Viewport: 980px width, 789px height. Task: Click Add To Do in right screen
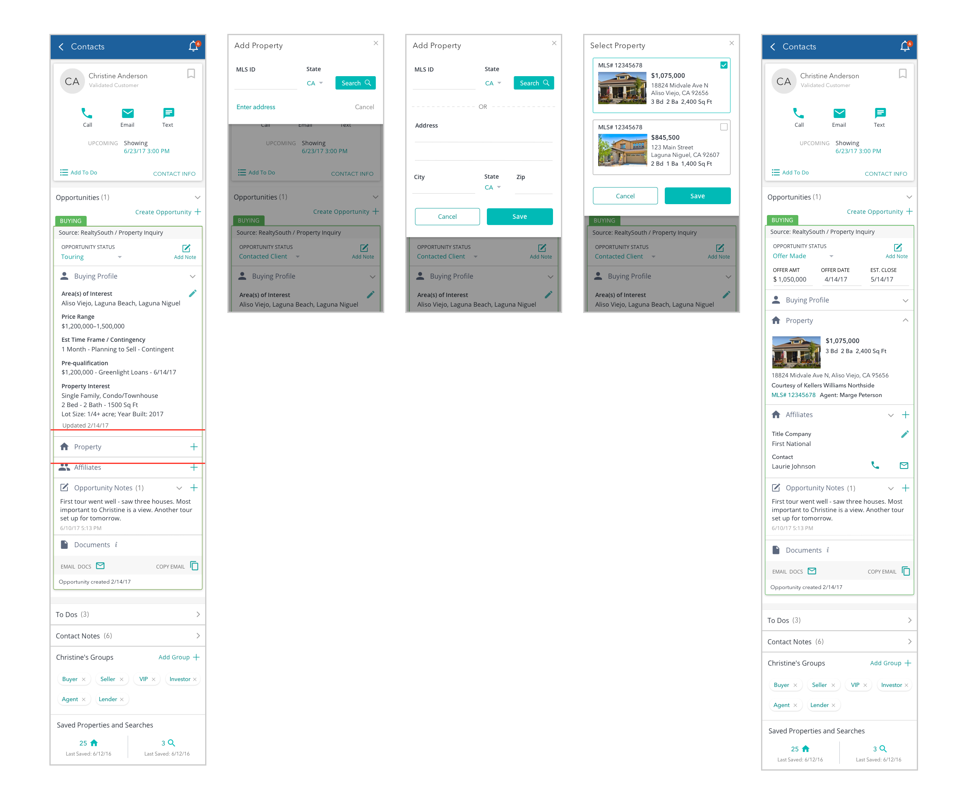790,172
